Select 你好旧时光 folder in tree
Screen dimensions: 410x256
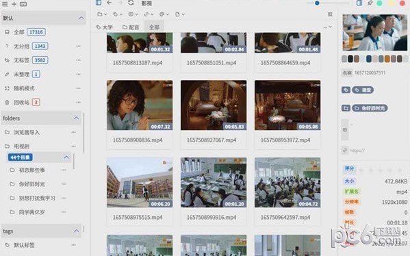pos(32,184)
